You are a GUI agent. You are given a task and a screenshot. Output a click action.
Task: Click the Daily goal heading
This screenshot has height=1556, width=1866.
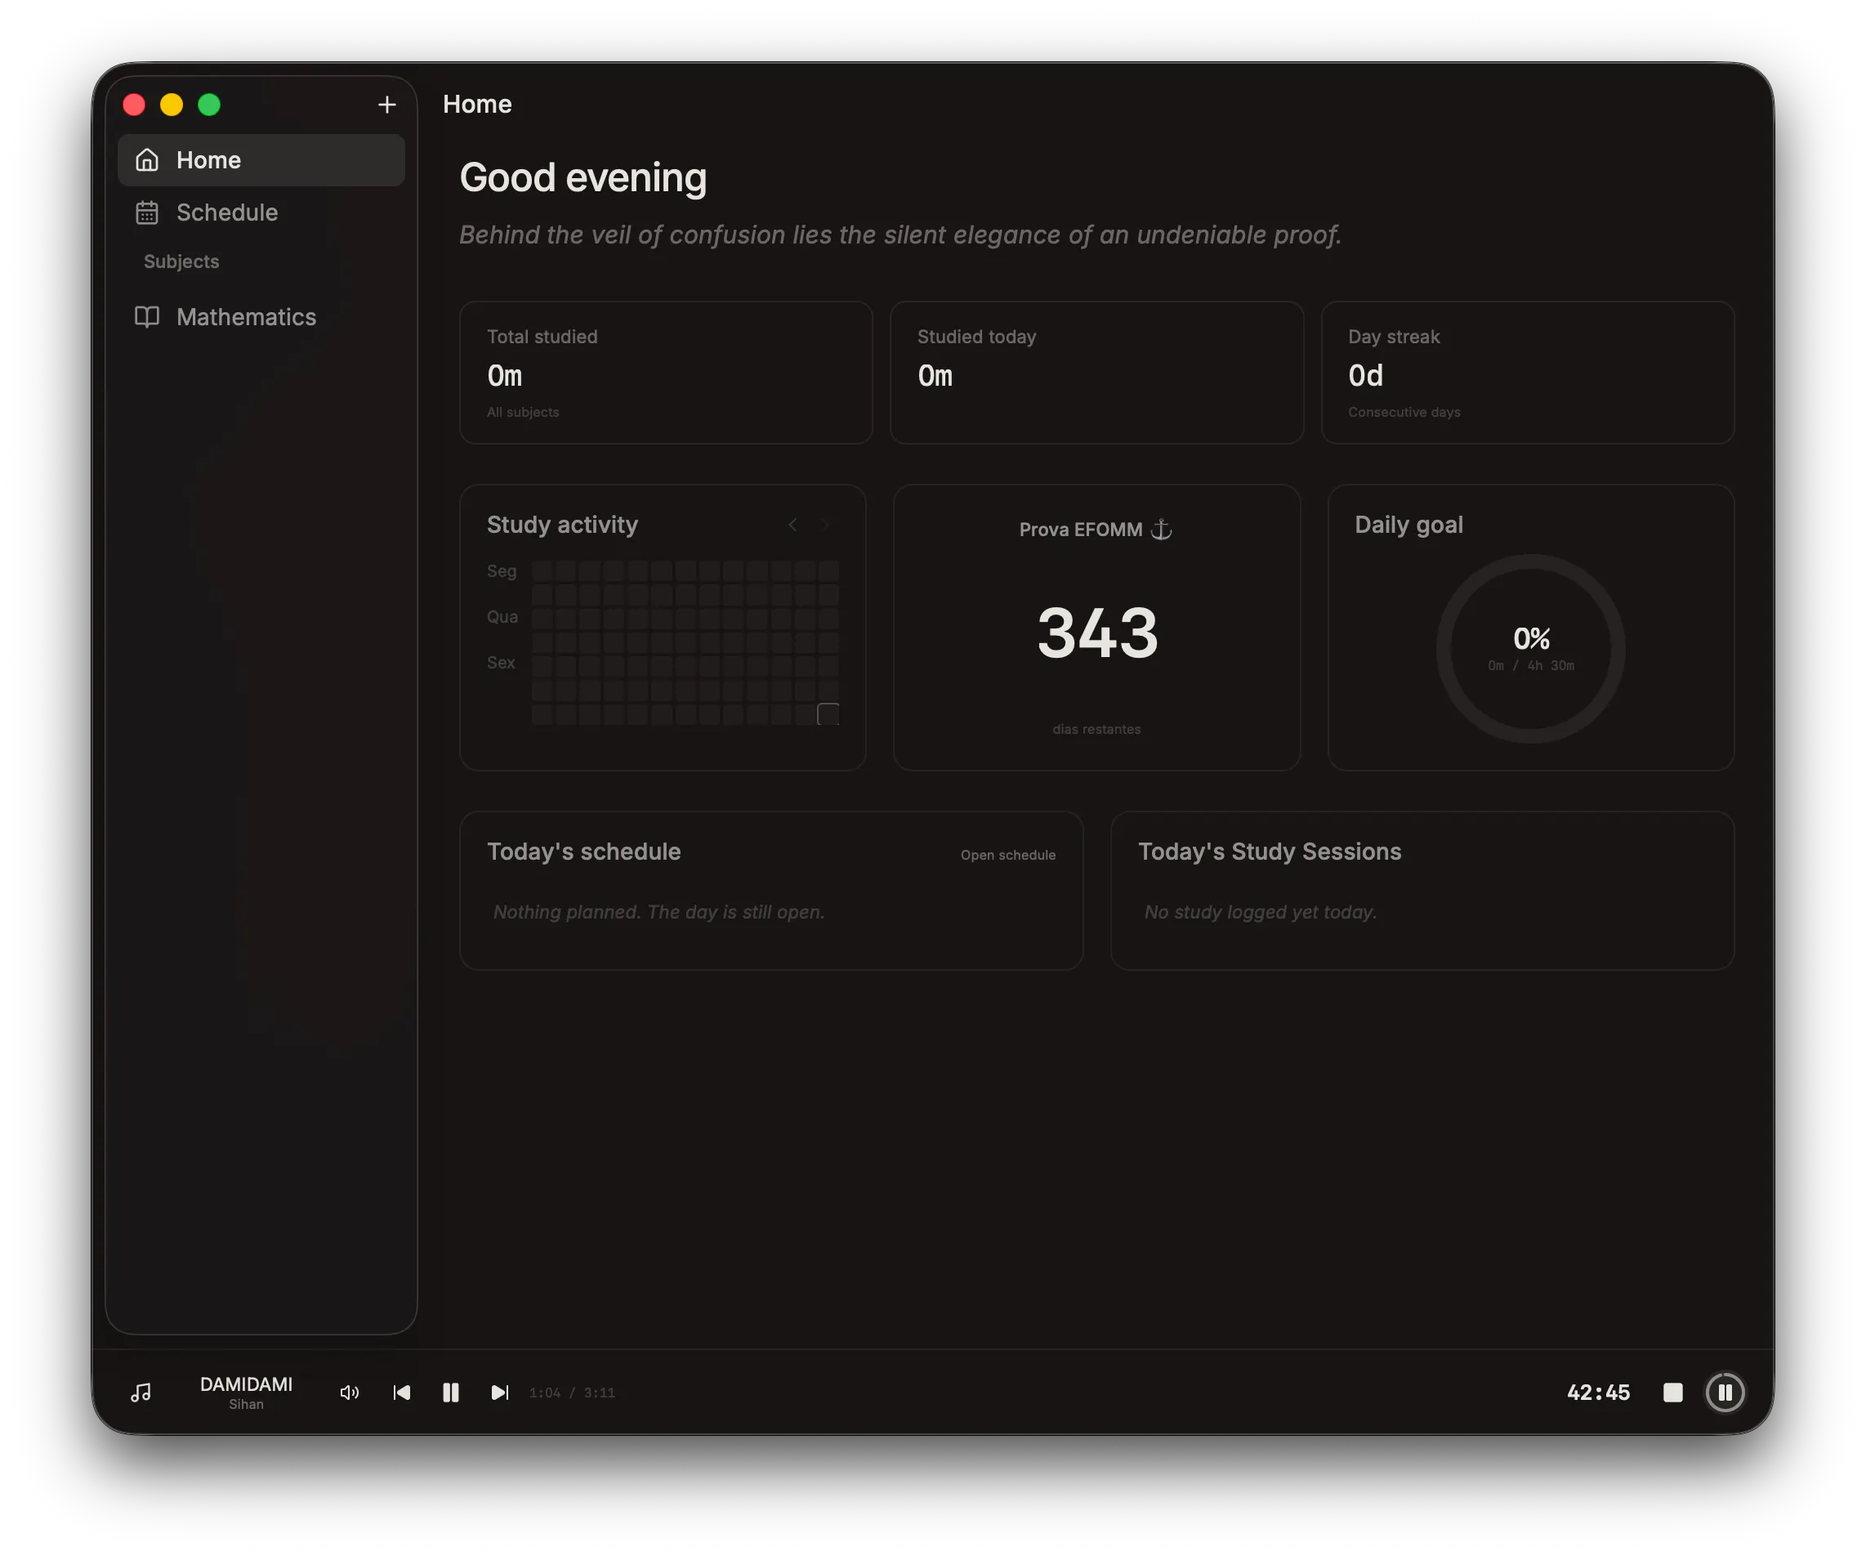point(1408,525)
